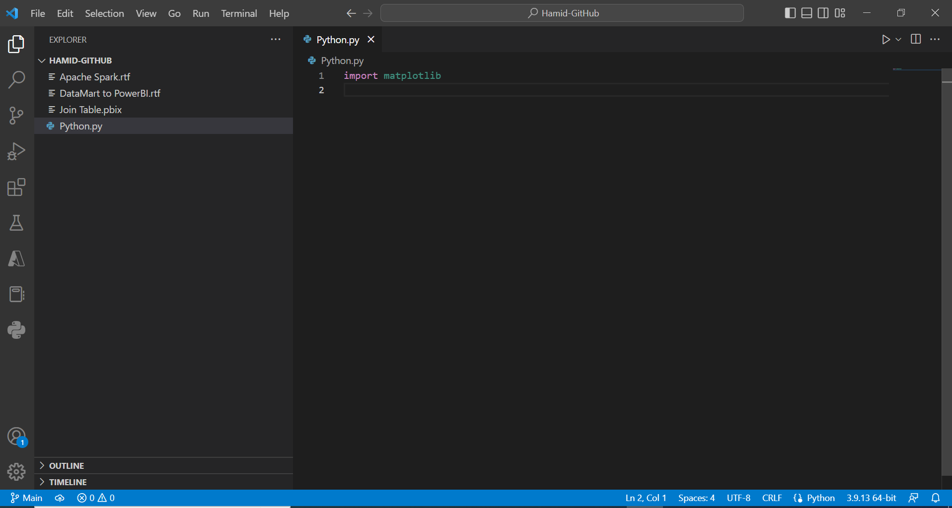Viewport: 952px width, 508px height.
Task: Open the Azure view
Action: pos(16,258)
